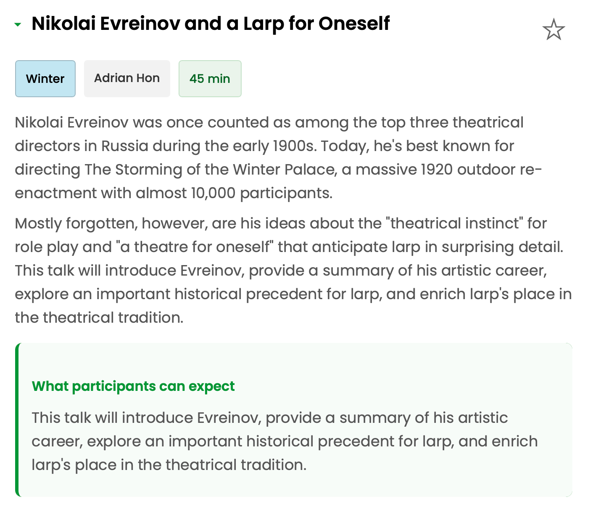
Task: Click the quoted phrase 'a theatre for oneself'
Action: [x=195, y=247]
